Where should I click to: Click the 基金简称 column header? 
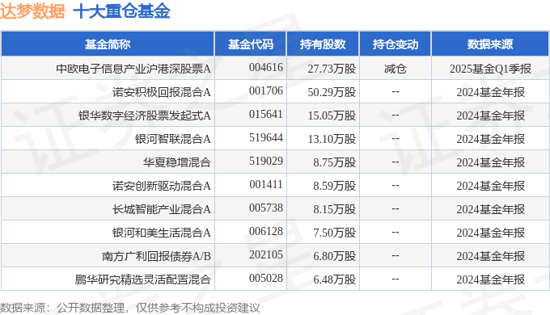108,44
